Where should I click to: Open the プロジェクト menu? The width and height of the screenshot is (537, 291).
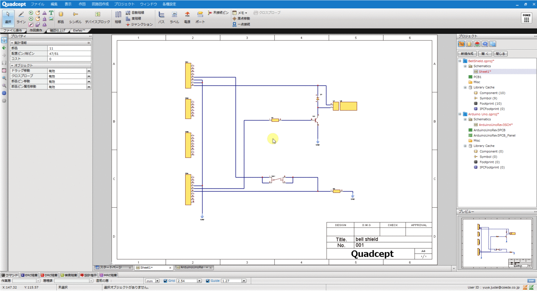tap(124, 4)
